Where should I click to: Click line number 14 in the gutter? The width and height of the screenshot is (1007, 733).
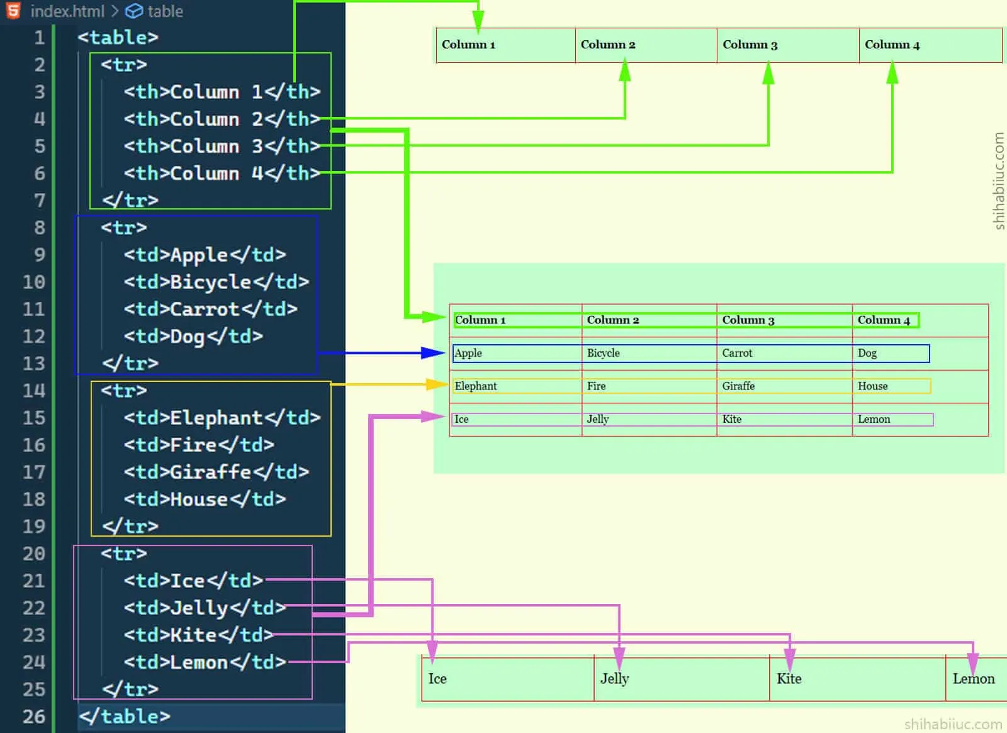coord(34,390)
